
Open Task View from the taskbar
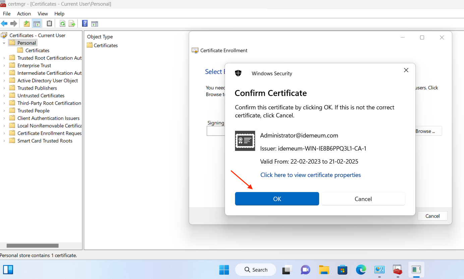[287, 270]
